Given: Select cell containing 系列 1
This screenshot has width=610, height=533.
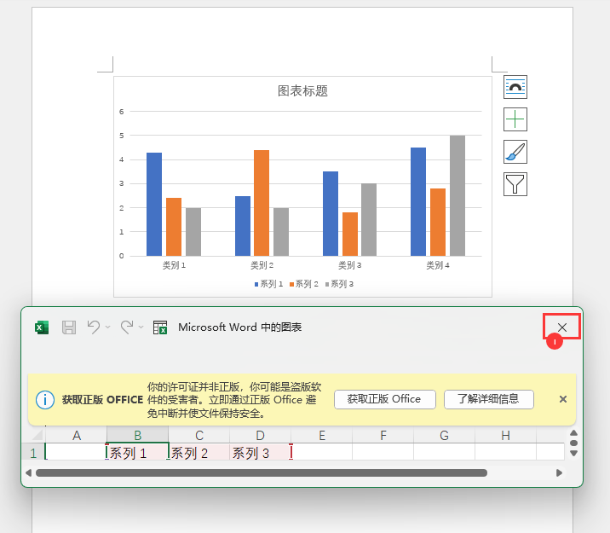Looking at the screenshot, I should click(x=138, y=452).
